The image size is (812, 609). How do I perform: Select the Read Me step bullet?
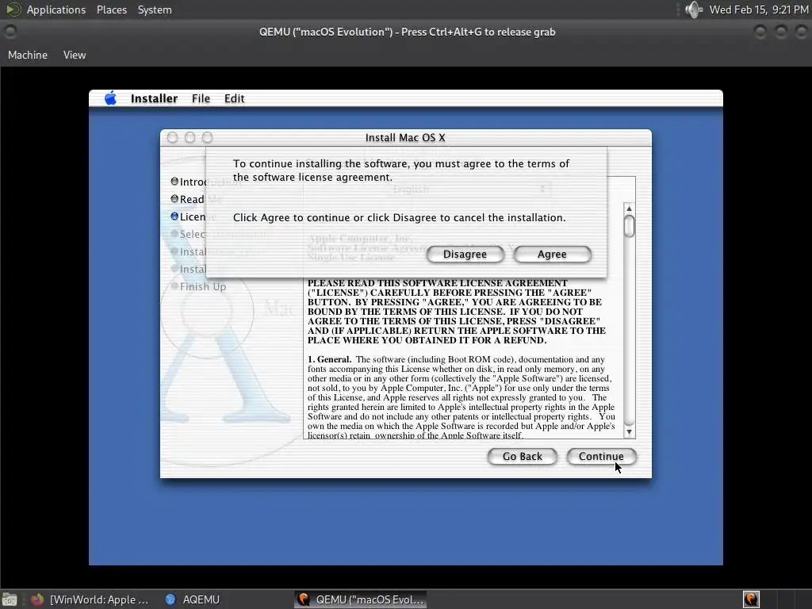point(174,199)
